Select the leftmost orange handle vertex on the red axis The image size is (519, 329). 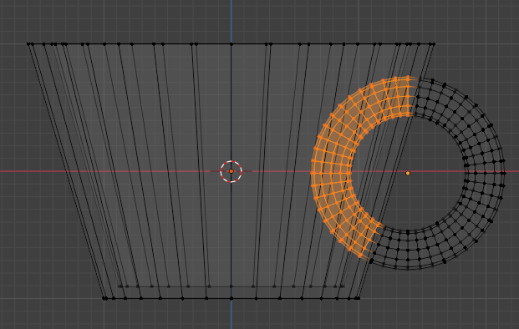click(x=312, y=172)
